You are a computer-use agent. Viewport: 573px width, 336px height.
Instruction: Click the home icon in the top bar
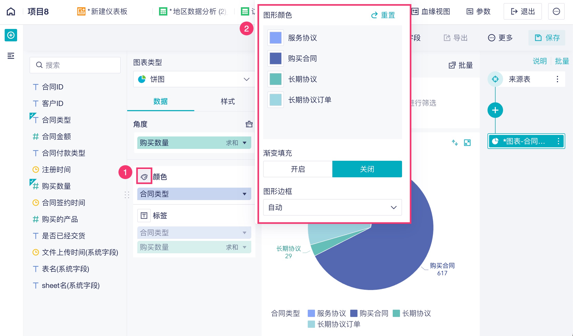(x=11, y=11)
